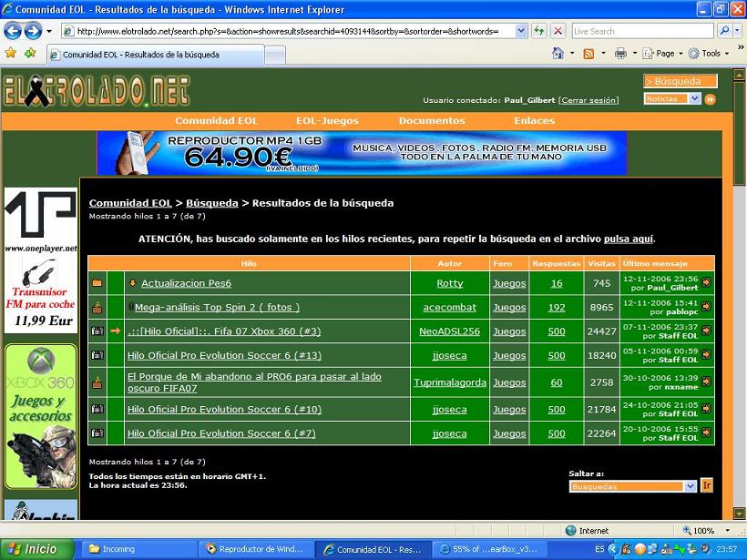Go to last post of Fifa 07 Xbox 360 (#3)
The height and width of the screenshot is (560, 747).
(x=706, y=330)
